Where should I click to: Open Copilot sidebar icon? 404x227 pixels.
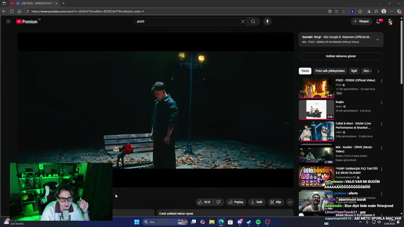coord(399,11)
